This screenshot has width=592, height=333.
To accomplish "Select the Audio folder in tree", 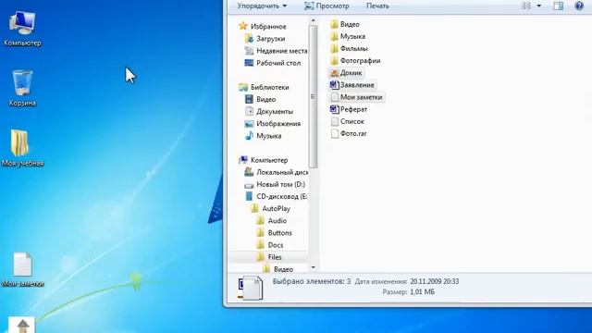I will click(x=271, y=220).
